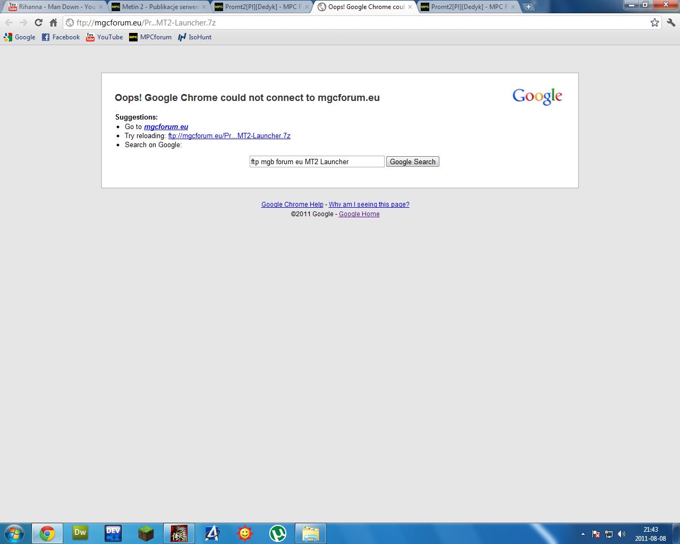Open the Google Home link
The width and height of the screenshot is (680, 544).
(x=359, y=214)
